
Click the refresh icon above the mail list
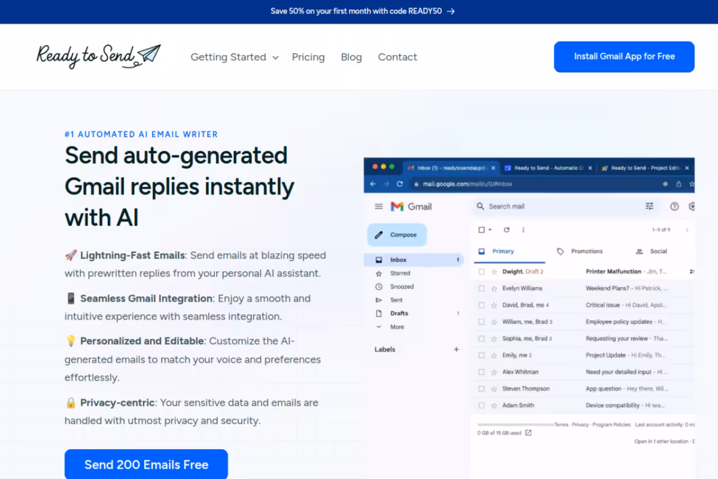pos(507,230)
